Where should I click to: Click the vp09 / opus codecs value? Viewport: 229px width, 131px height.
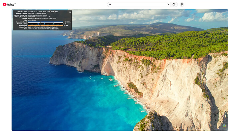coord(42,19)
